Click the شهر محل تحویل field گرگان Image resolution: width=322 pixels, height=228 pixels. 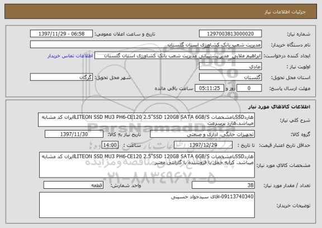(x=61, y=77)
